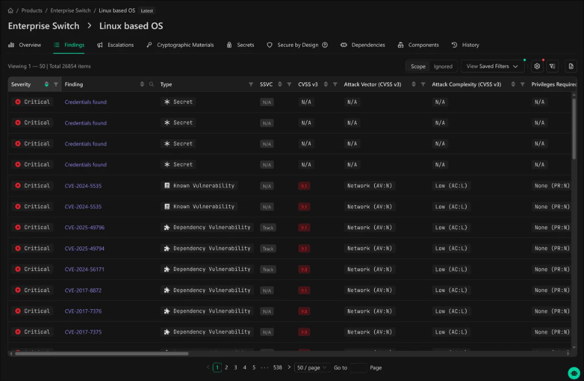The height and width of the screenshot is (381, 584).
Task: Open the CVE-2025-49794 finding
Action: (x=84, y=249)
